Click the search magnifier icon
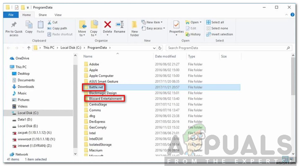 pyautogui.click(x=288, y=48)
